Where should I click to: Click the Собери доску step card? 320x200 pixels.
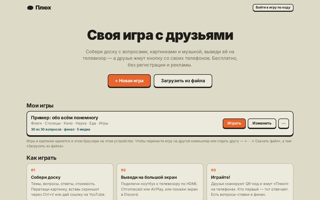point(70,182)
